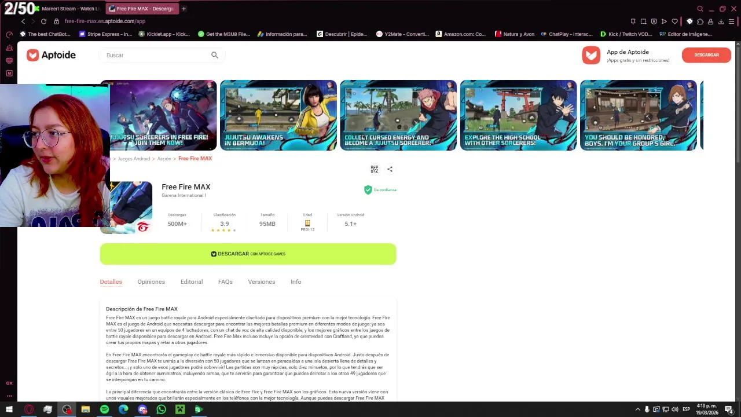Viewport: 741px width, 417px height.
Task: Click the Juegos Android breadcrumb
Action: pyautogui.click(x=134, y=159)
